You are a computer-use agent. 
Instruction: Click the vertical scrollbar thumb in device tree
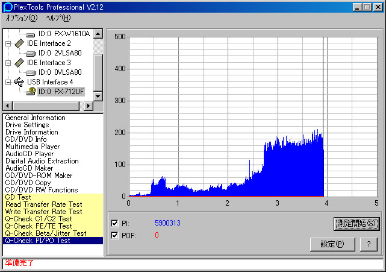[x=98, y=73]
